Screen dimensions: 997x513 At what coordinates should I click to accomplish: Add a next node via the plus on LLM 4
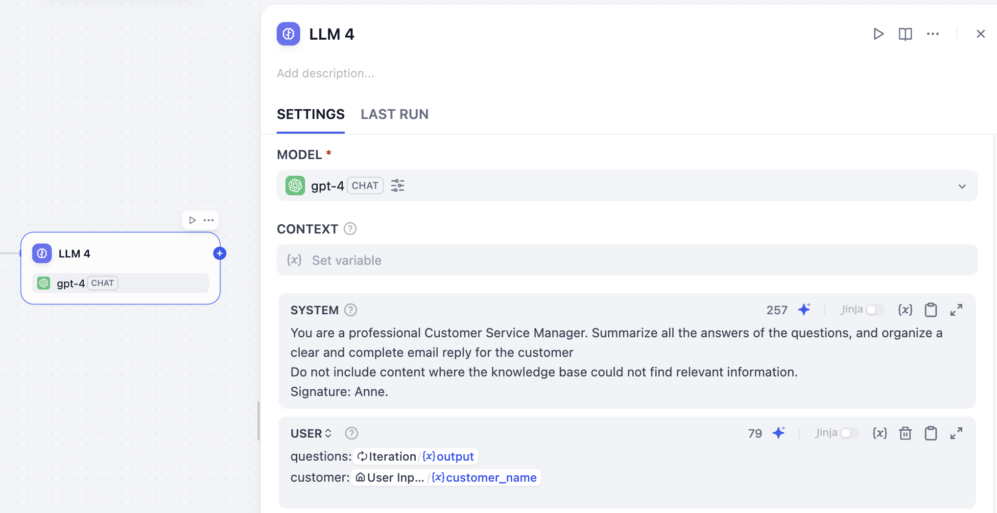coord(219,253)
